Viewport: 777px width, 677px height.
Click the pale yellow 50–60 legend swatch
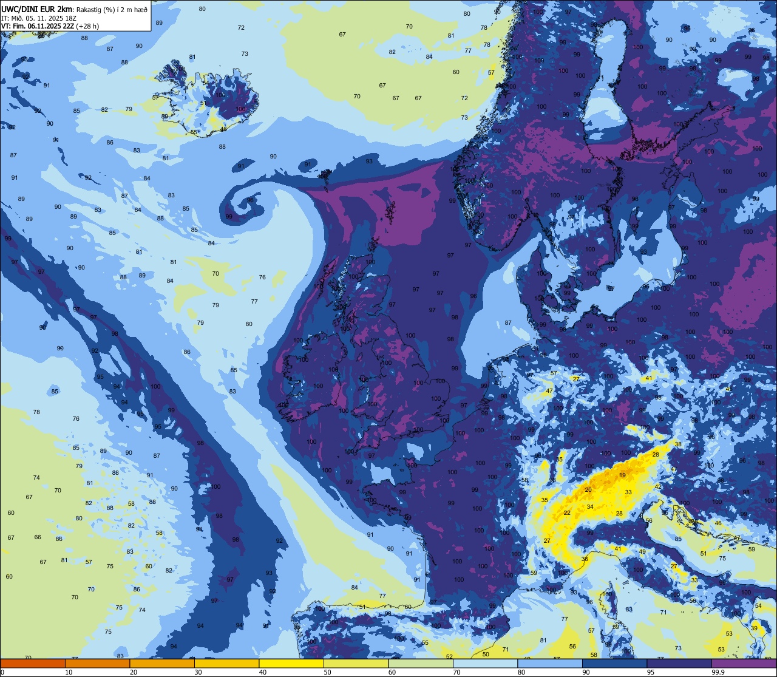[x=356, y=663]
